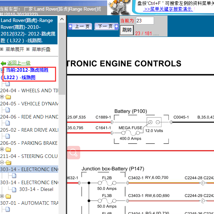The height and width of the screenshot is (214, 214).
Task: Click connector label C0045-1
Action: tap(181, 117)
